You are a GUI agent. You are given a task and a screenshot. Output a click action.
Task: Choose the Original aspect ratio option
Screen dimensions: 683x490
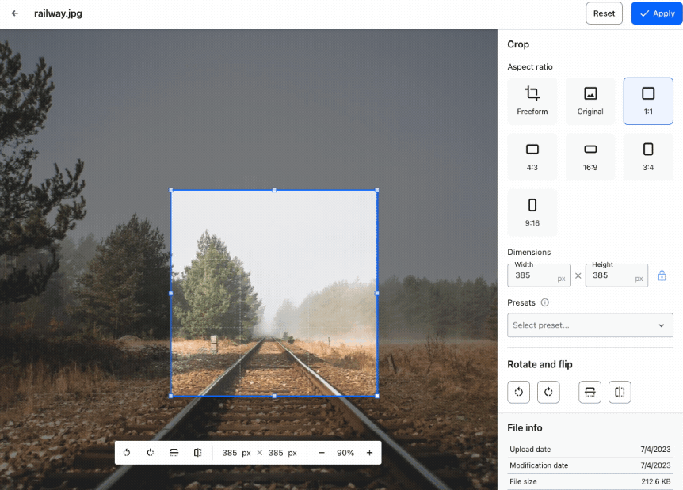(590, 101)
